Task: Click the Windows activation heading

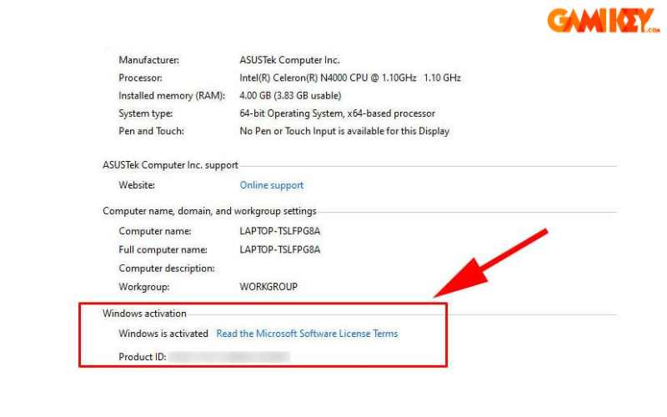Action: tap(144, 314)
